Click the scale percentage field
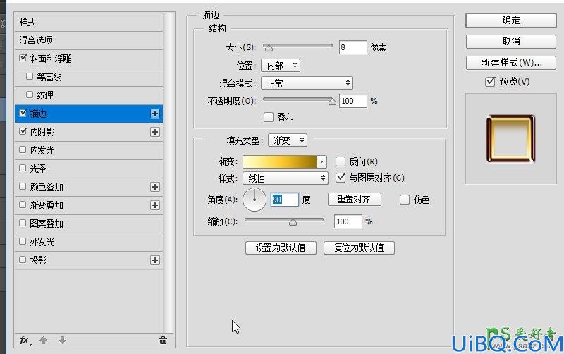 [348, 221]
